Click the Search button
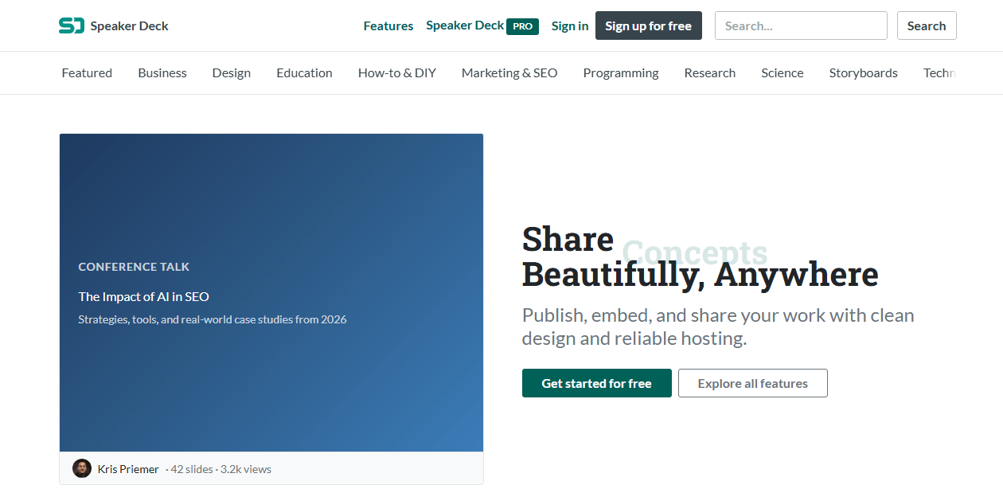This screenshot has height=489, width=1003. pos(927,25)
